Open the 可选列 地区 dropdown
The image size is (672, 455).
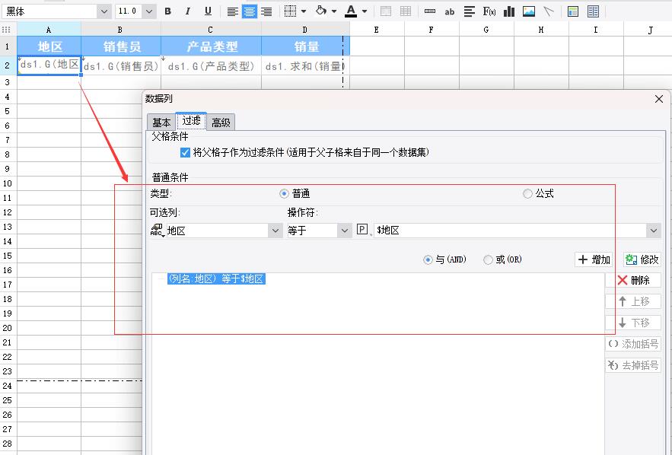[275, 231]
